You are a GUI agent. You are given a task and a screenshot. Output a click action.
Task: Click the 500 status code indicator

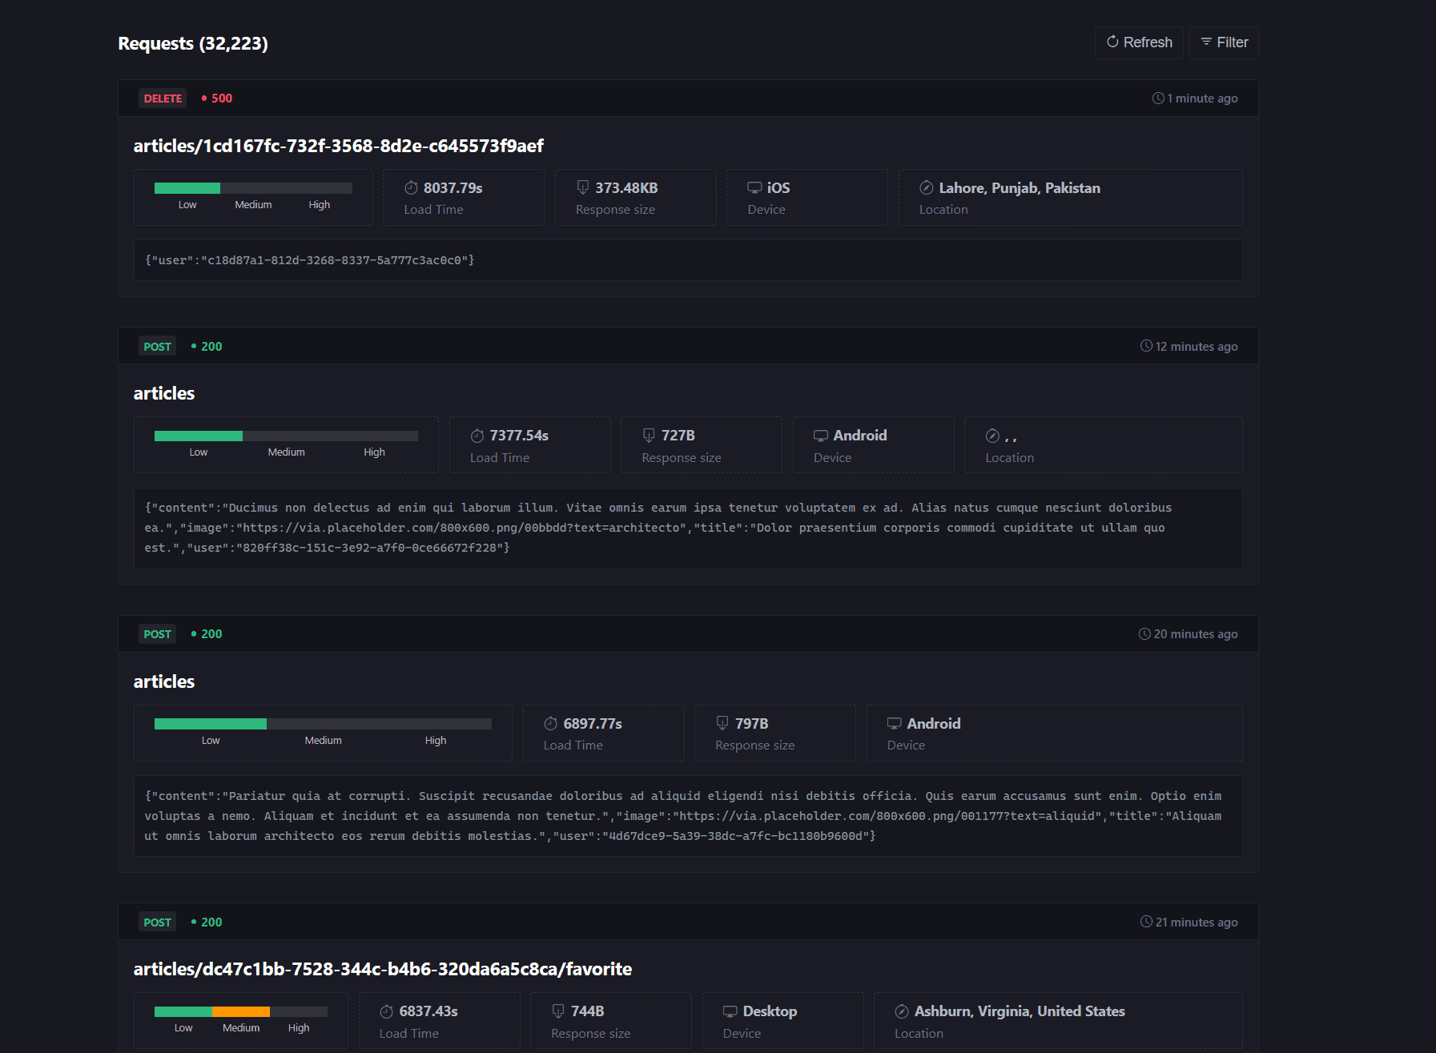[x=217, y=98]
